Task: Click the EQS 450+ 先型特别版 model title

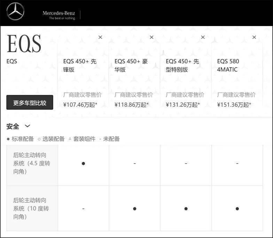Action: [182, 65]
